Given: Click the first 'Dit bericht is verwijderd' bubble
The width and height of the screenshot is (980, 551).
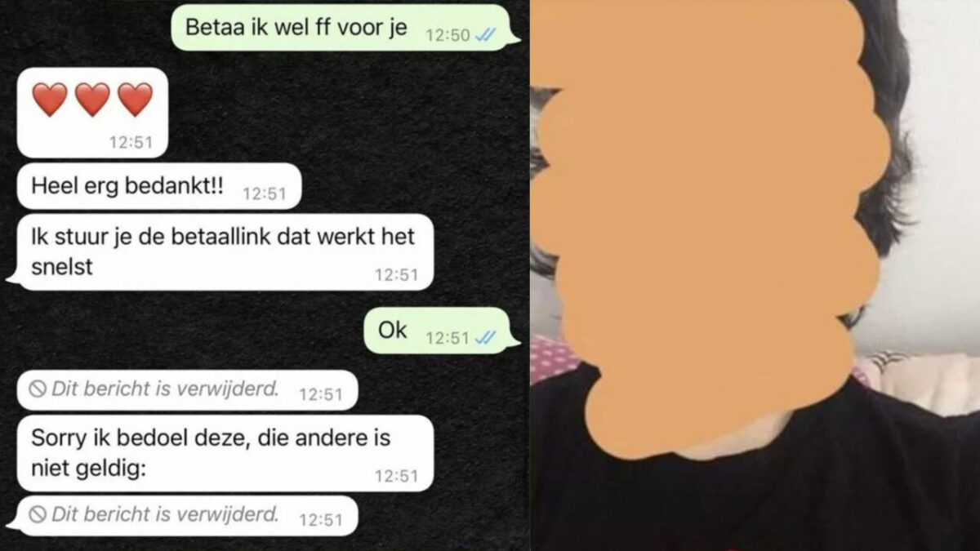Looking at the screenshot, I should tap(186, 389).
